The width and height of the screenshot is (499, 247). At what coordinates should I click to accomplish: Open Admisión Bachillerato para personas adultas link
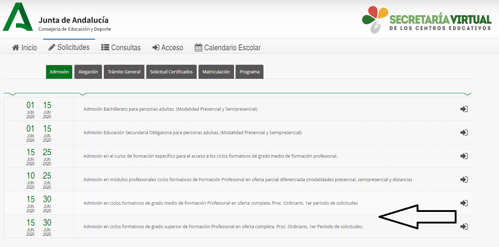tap(170, 108)
